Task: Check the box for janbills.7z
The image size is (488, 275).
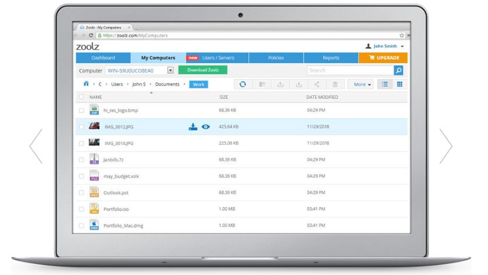Action: [82, 160]
